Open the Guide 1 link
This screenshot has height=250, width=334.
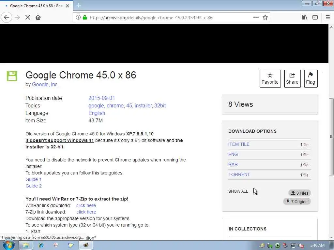click(x=34, y=179)
